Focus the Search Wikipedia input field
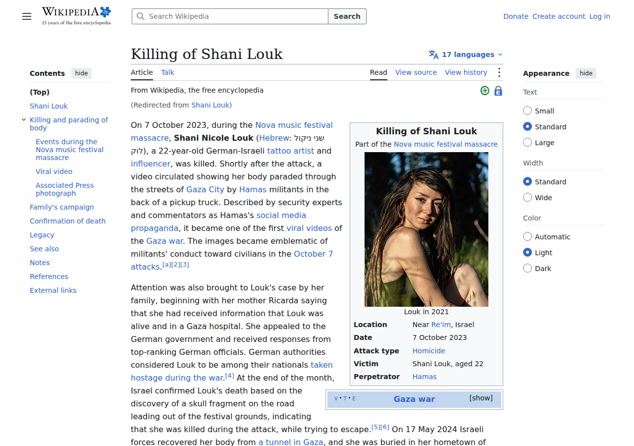The image size is (634, 446). coord(230,16)
